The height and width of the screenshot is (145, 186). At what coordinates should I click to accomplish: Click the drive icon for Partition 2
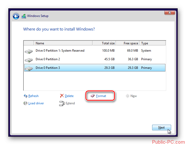29,60
